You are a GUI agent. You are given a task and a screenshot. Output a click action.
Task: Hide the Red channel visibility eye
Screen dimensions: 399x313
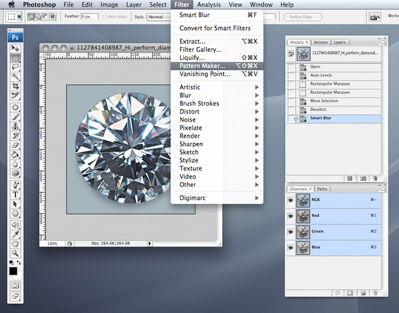pos(290,215)
